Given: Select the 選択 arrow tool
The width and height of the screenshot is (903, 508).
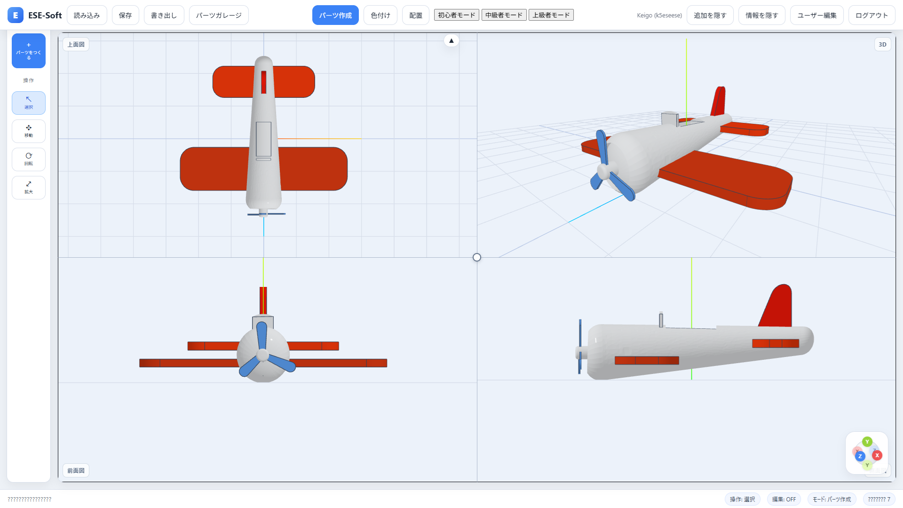Looking at the screenshot, I should coord(29,103).
